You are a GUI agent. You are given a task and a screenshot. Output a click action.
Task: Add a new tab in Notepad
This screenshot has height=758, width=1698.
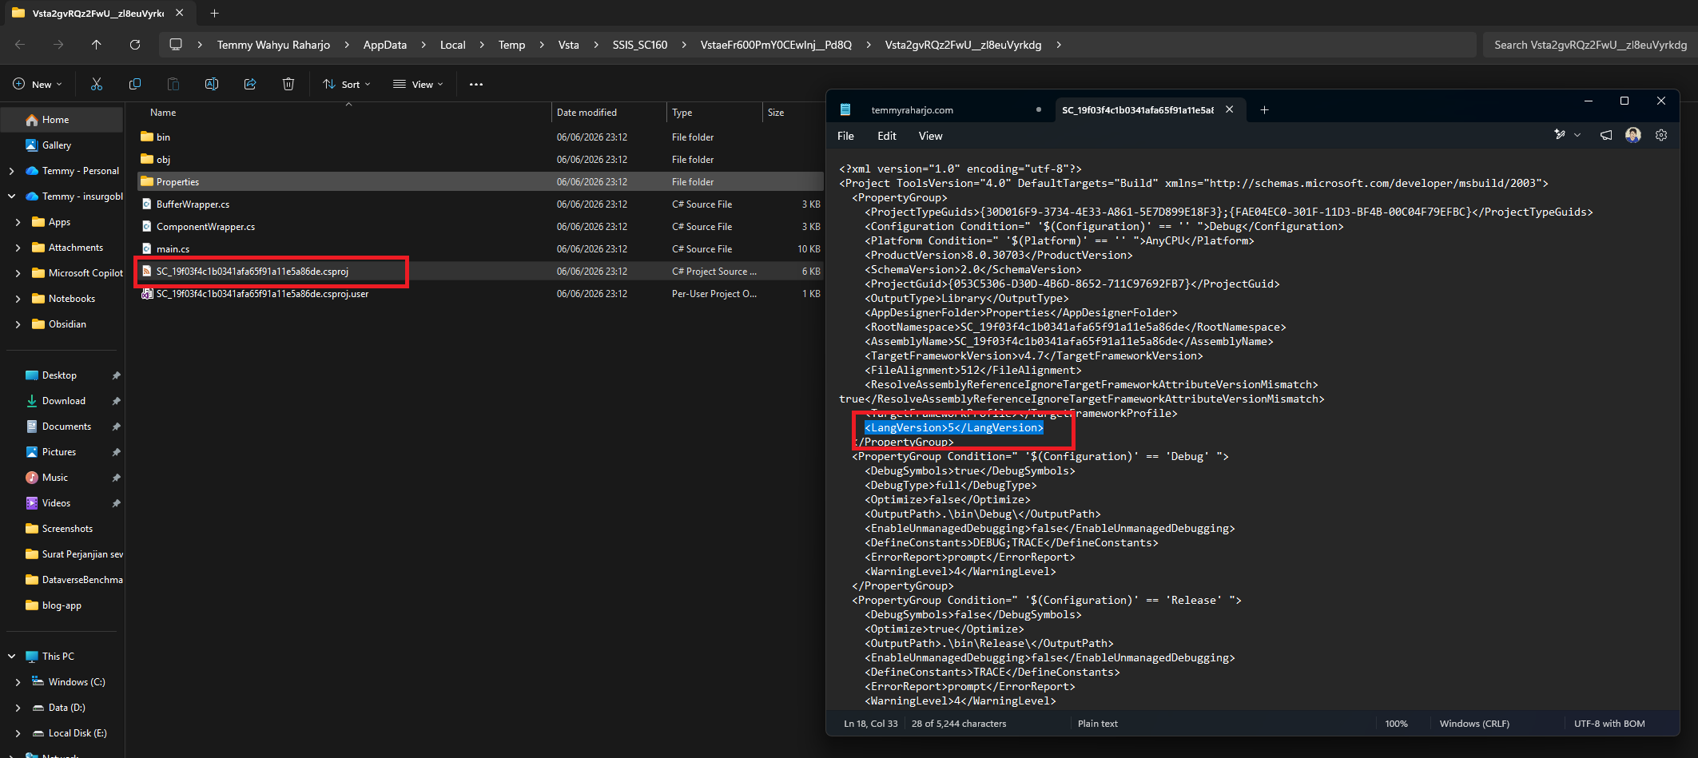[1264, 109]
